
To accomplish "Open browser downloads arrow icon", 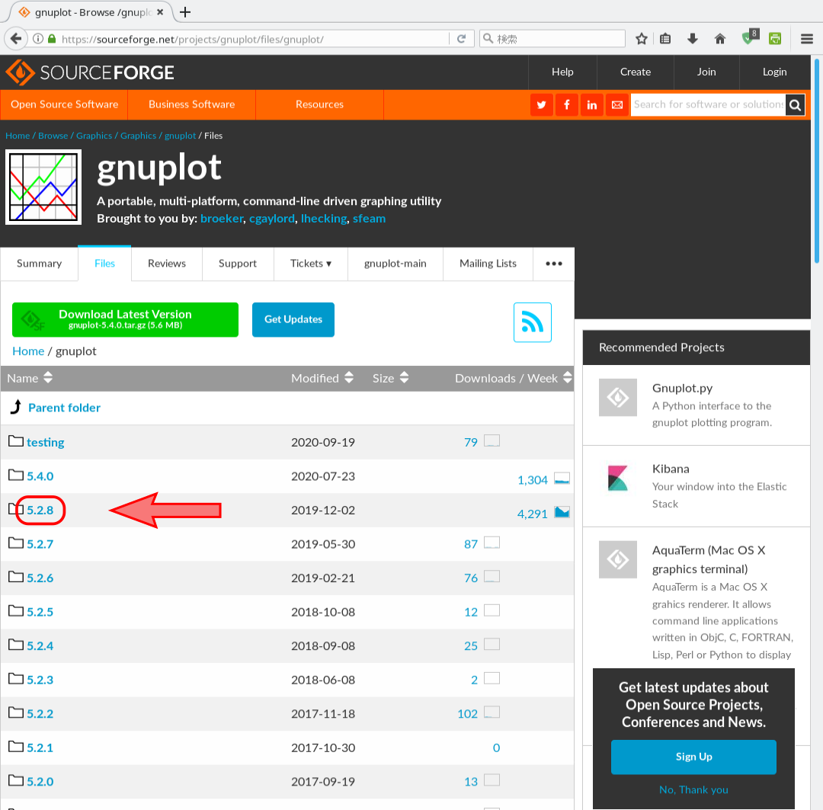I will click(692, 39).
